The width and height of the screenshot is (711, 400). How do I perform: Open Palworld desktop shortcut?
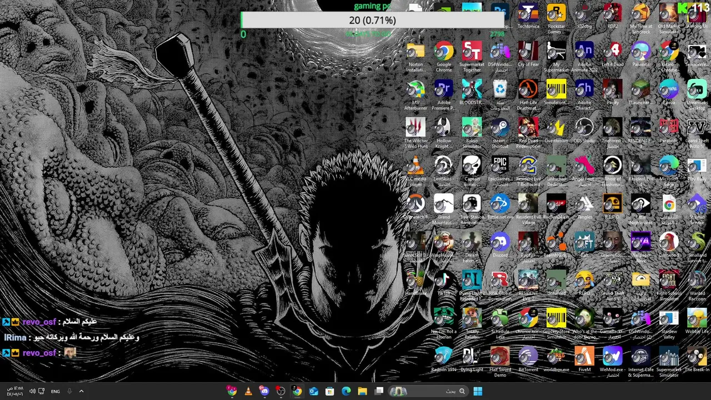(x=641, y=54)
